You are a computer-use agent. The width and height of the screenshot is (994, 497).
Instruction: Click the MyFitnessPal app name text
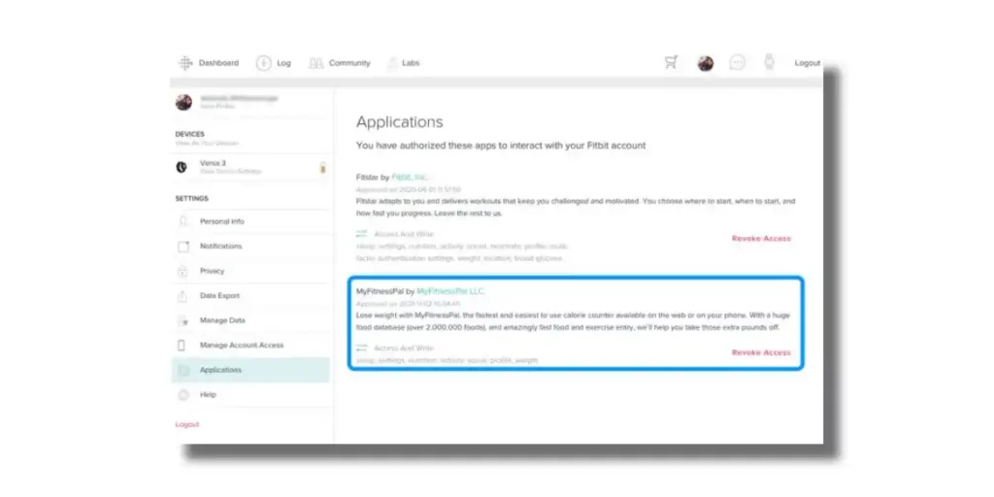[380, 291]
